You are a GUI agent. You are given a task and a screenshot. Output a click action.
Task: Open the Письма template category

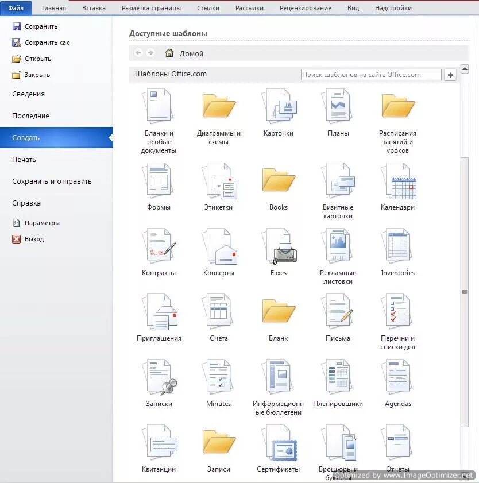pos(338,317)
